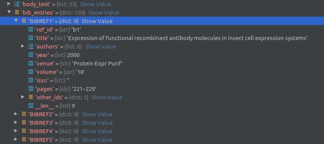The width and height of the screenshot is (324, 144).
Task: Show Value for 'bib_entries'
Action: pyautogui.click(x=103, y=13)
